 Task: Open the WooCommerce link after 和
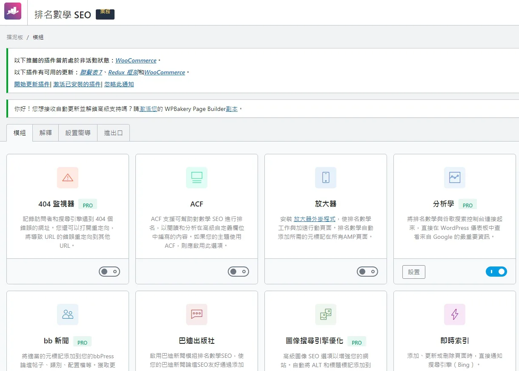(x=164, y=72)
